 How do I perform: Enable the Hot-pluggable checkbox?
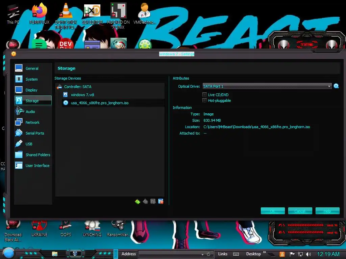point(204,100)
